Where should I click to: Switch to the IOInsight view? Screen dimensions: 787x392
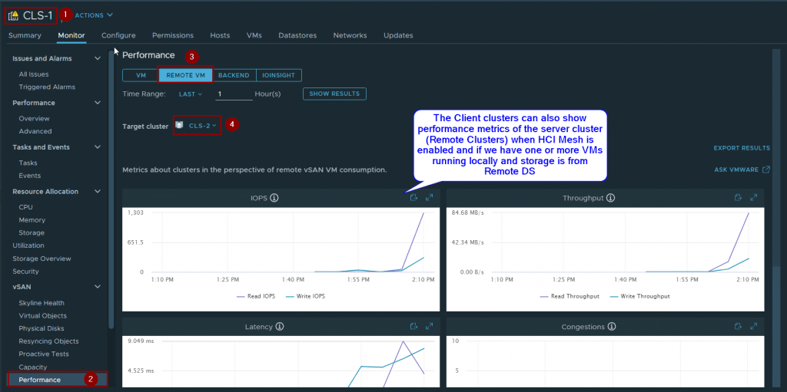(279, 75)
